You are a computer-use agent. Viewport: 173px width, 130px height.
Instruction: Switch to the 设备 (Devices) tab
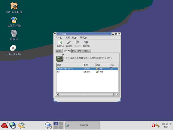click(59, 51)
